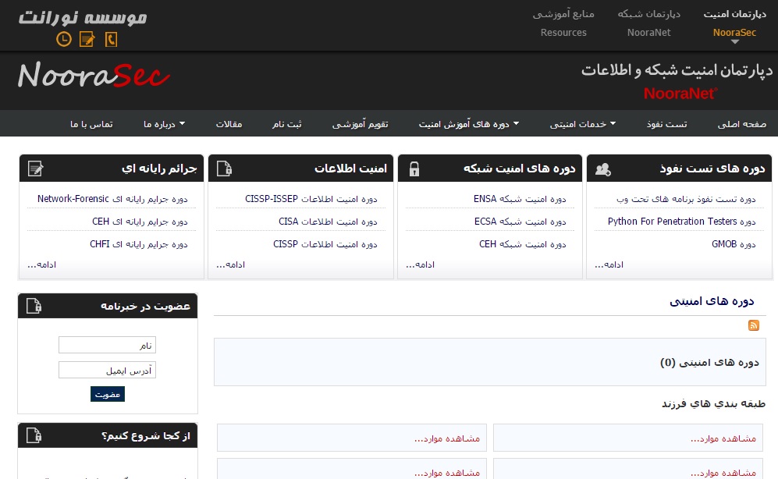Screen dimensions: 778x479
Task: Click ادامه under امنیت اطلاعات box
Action: (x=230, y=264)
